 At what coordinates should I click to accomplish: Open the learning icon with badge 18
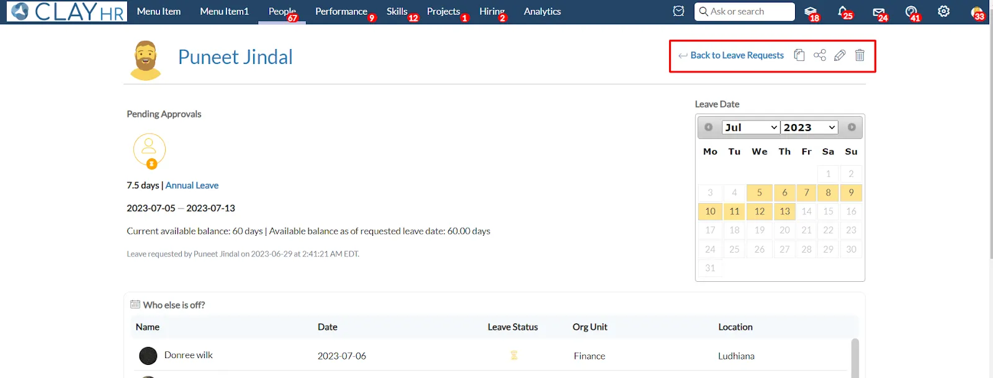(811, 12)
